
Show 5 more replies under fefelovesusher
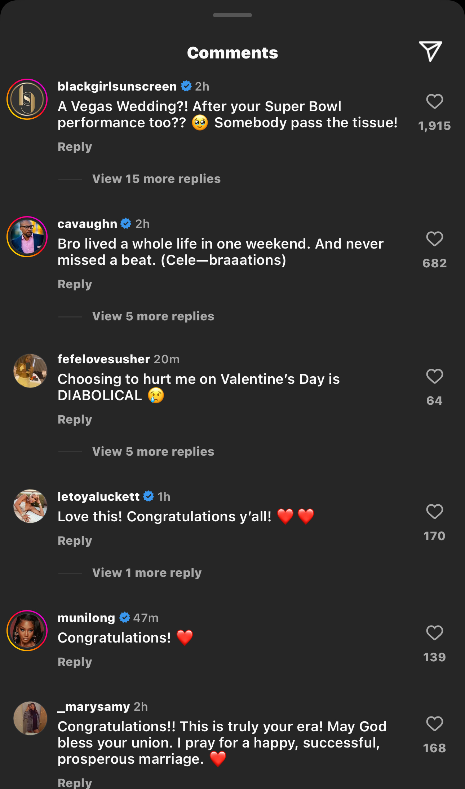click(x=153, y=452)
